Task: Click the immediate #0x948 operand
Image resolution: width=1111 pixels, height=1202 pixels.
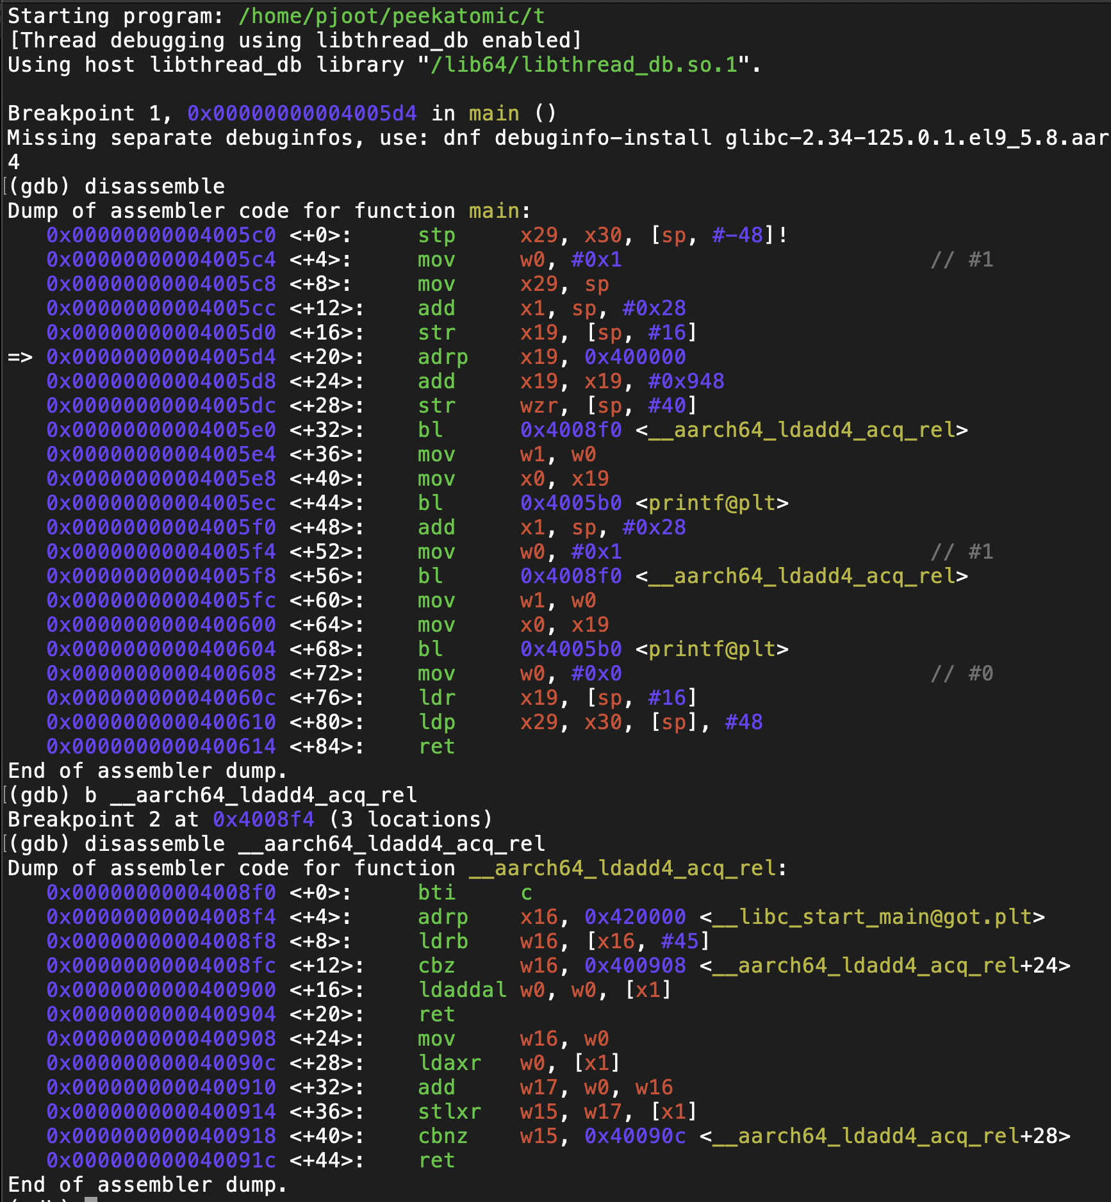Action: coord(686,381)
